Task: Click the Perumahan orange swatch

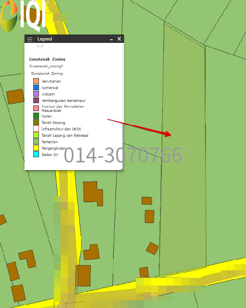Action: (x=36, y=81)
